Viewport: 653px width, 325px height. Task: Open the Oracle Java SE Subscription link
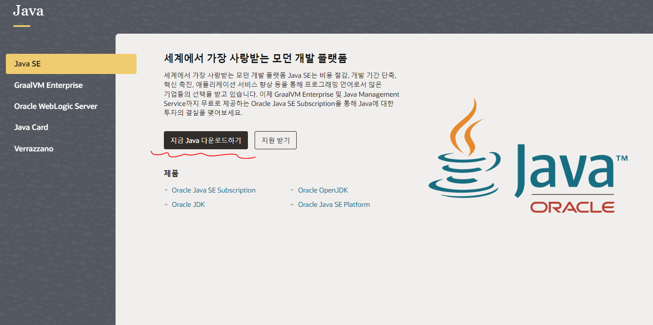point(213,190)
